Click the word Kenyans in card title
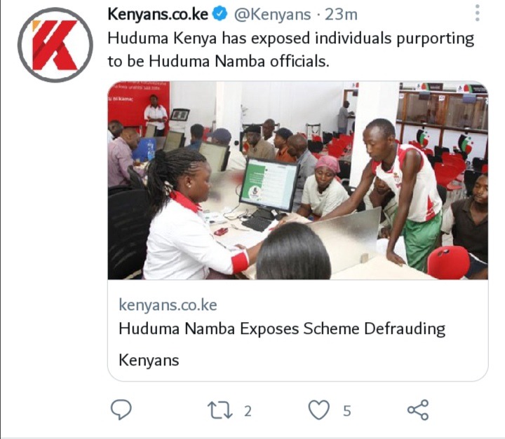505x439 pixels. (x=149, y=360)
